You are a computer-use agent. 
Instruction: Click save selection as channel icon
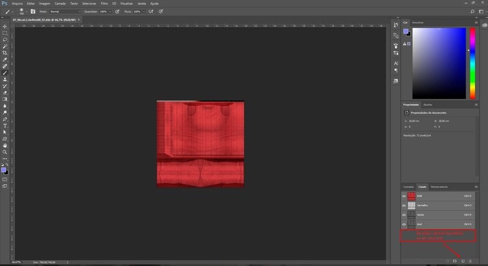pos(455,261)
